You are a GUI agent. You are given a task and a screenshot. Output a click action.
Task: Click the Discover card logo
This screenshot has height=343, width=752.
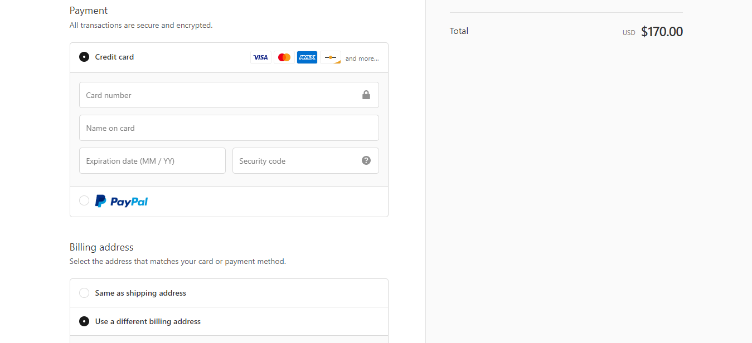[x=331, y=57]
